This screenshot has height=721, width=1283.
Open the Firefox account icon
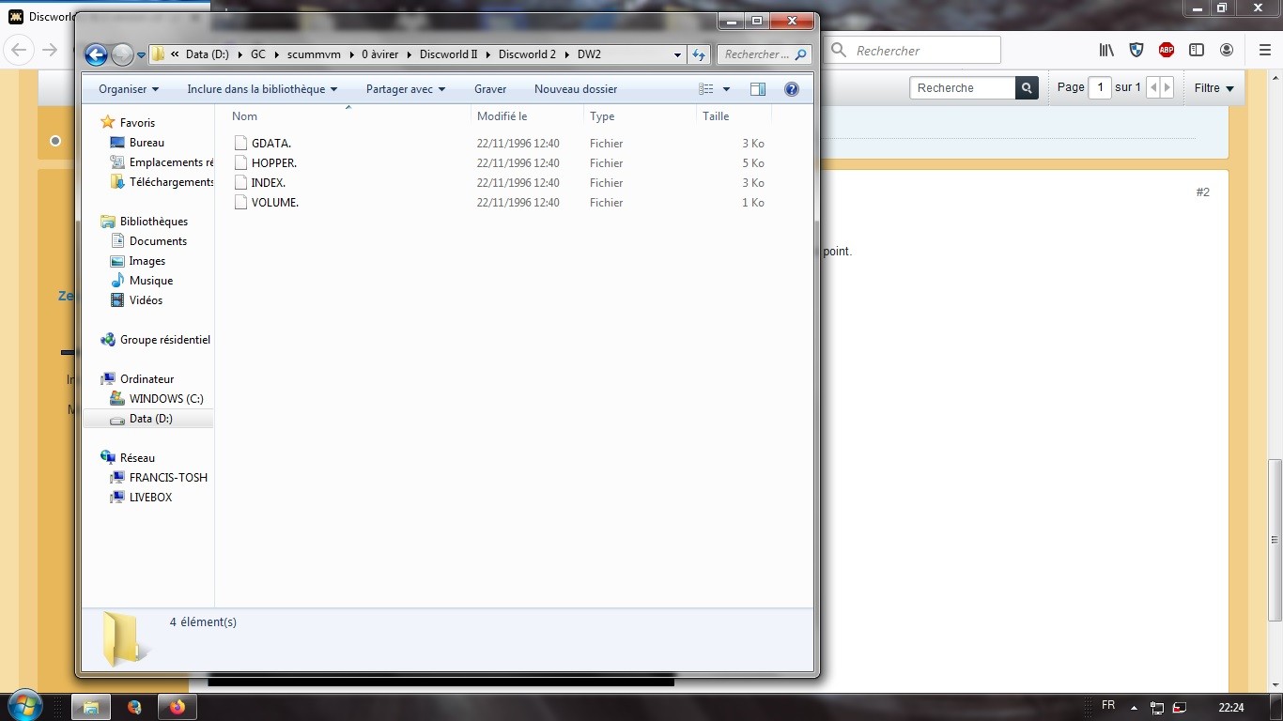pos(1227,51)
